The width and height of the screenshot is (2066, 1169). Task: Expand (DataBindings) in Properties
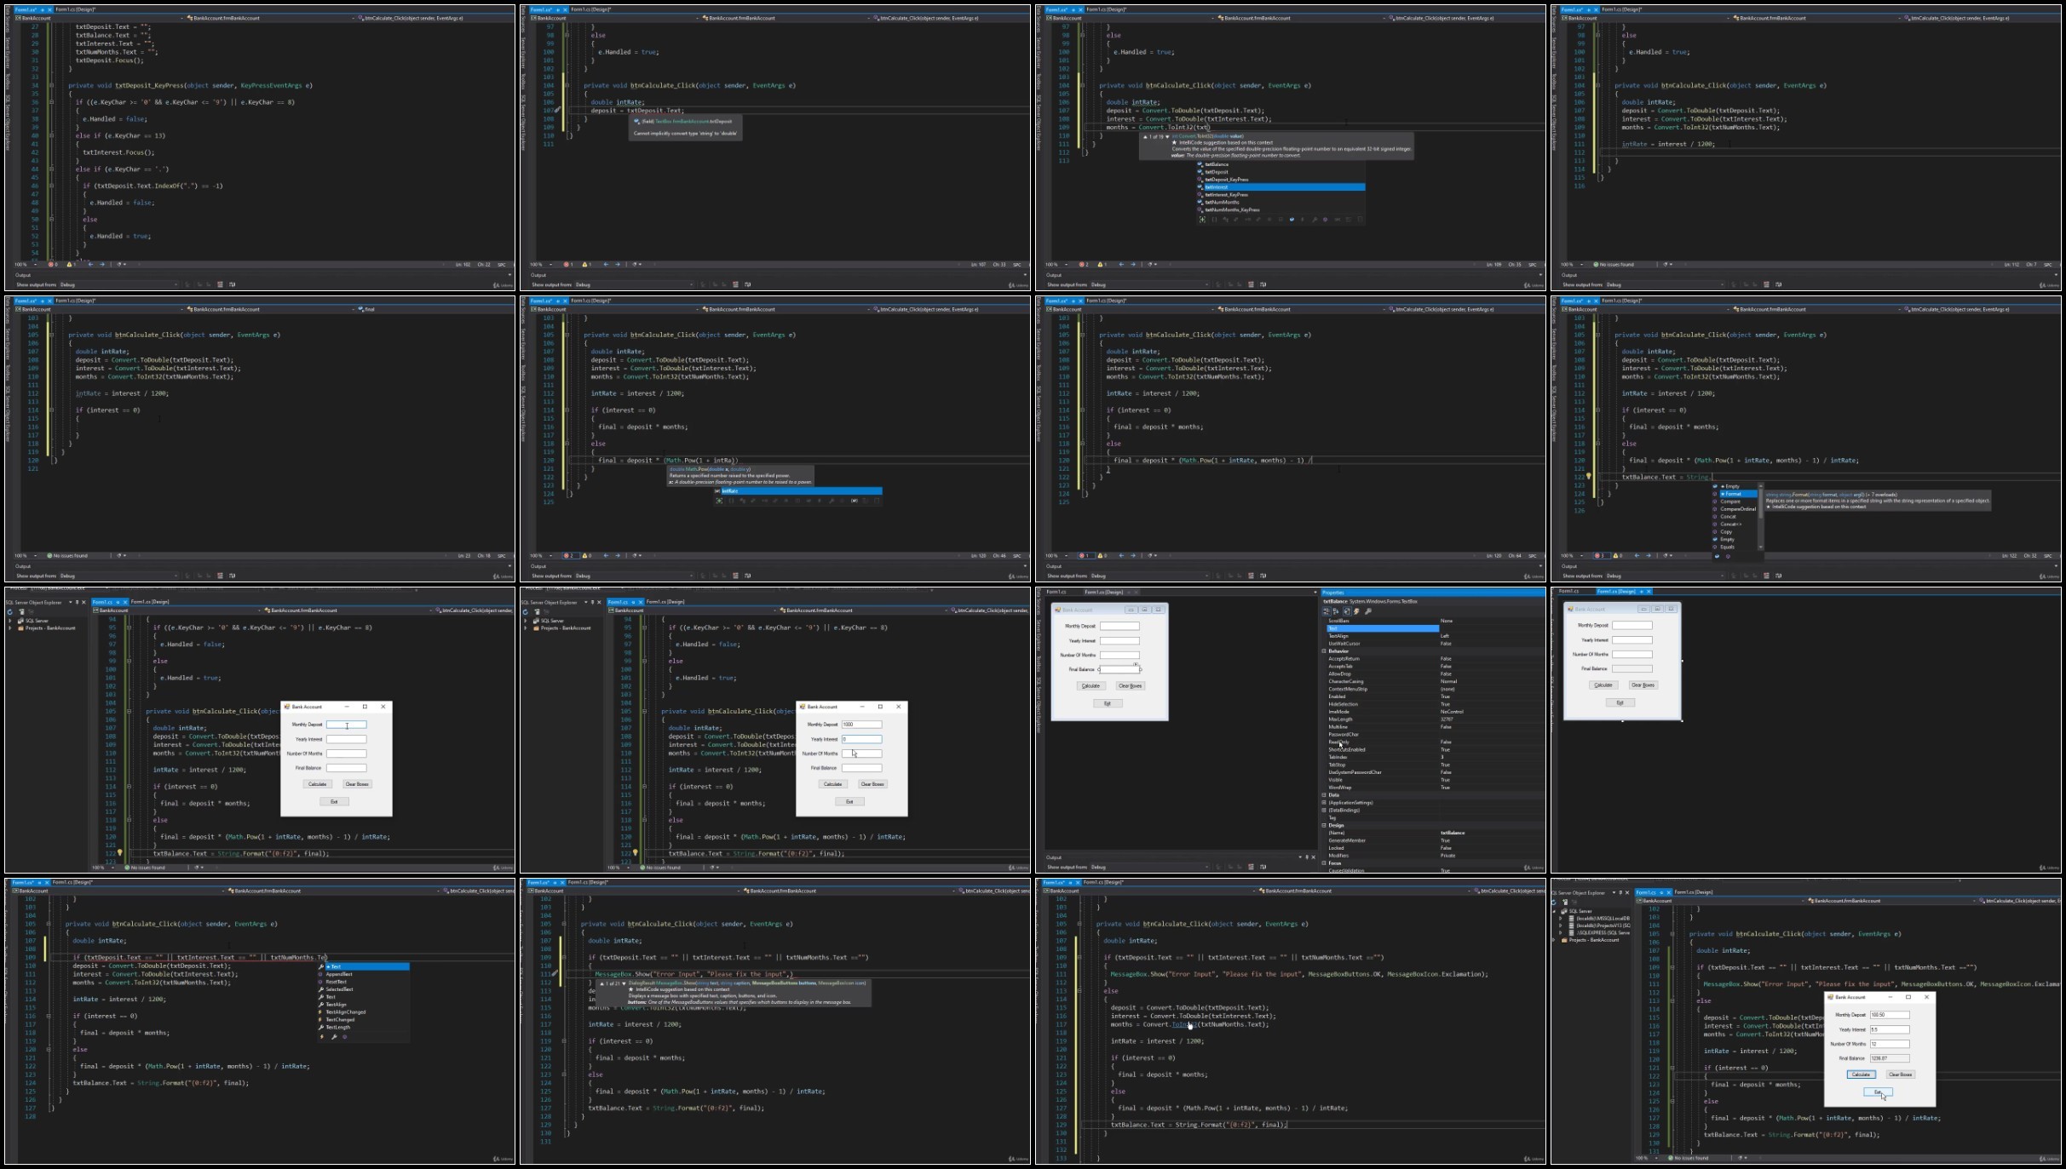pyautogui.click(x=1324, y=811)
